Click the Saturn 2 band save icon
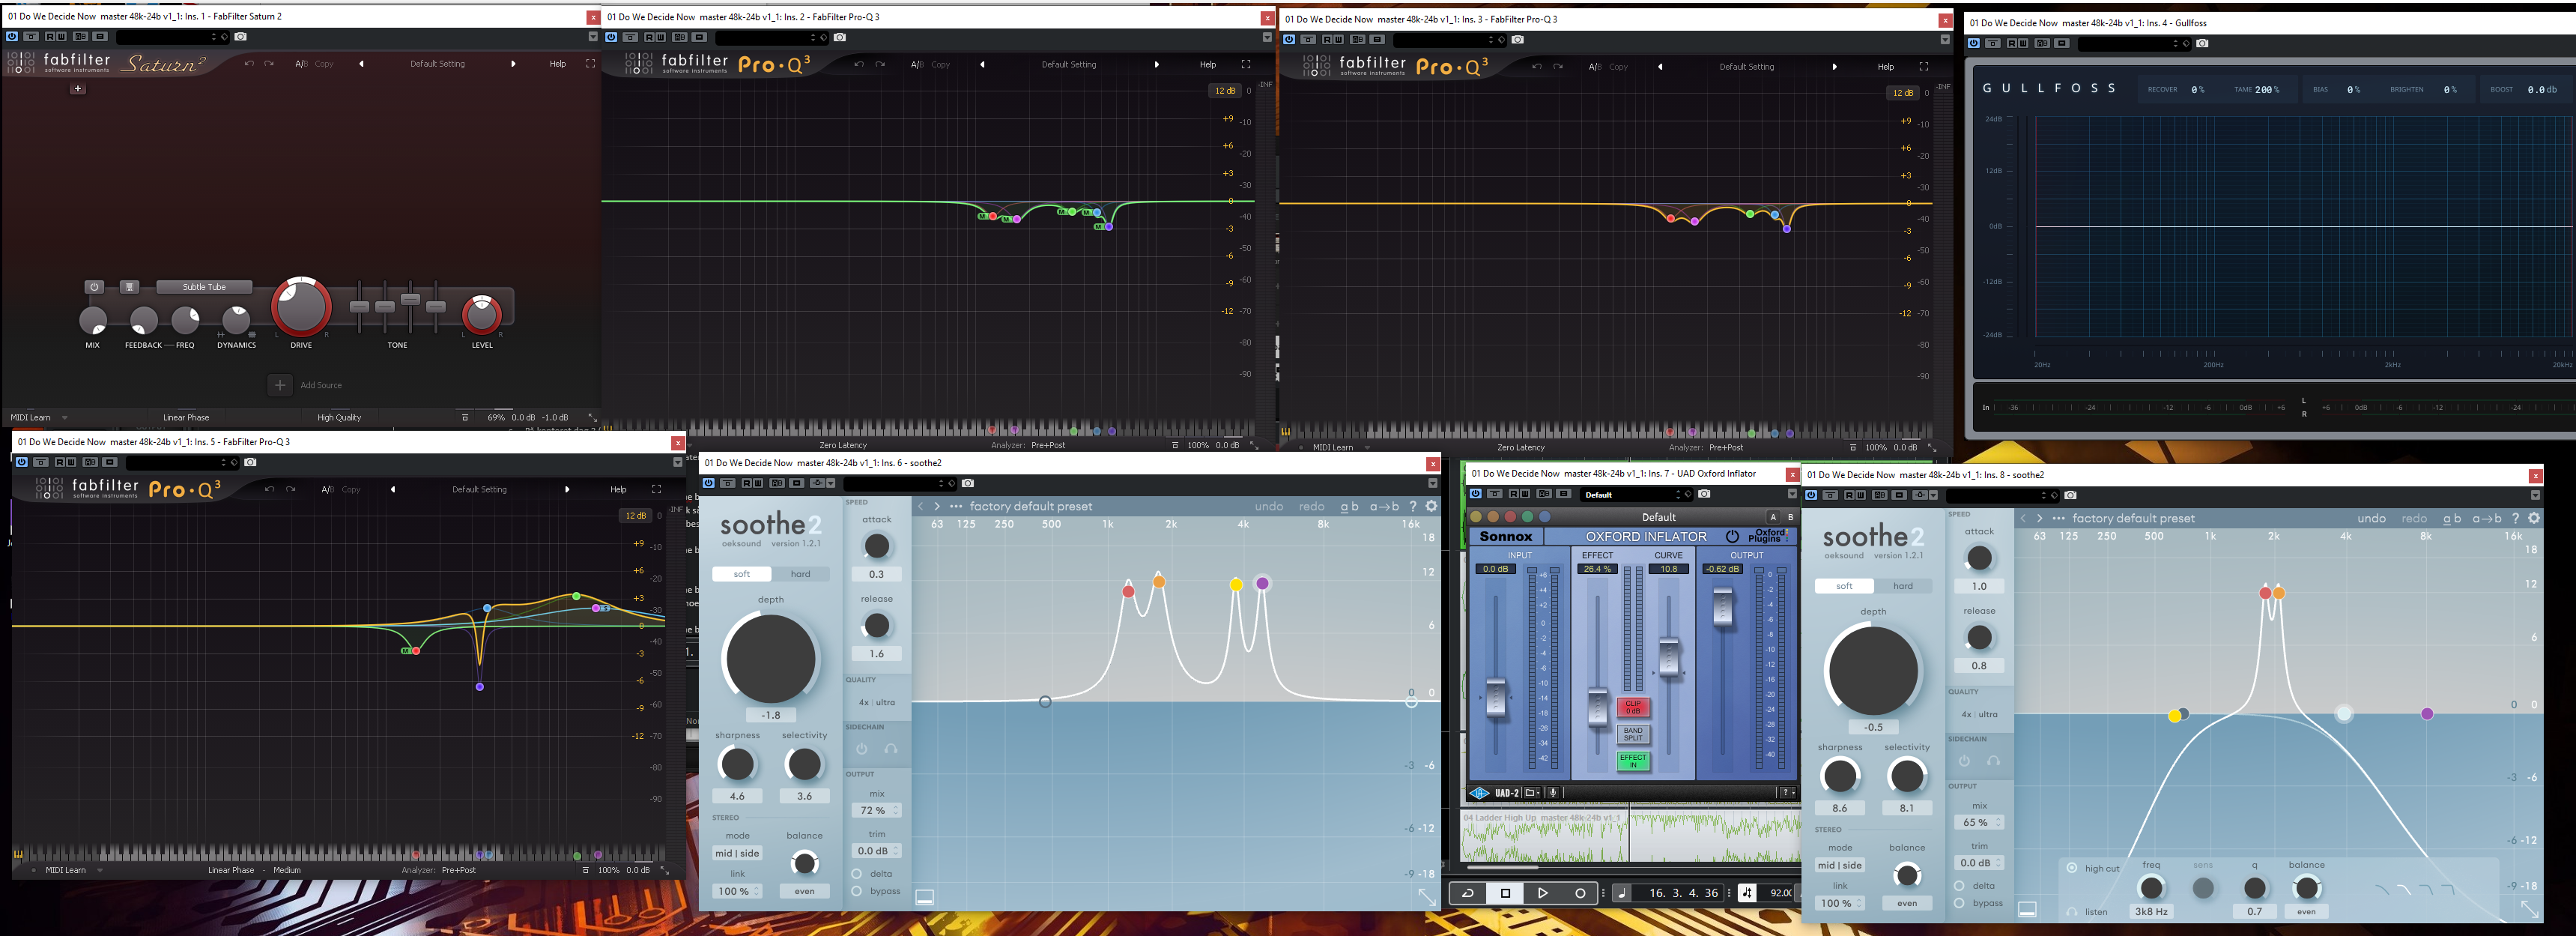The image size is (2576, 936). coord(129,287)
